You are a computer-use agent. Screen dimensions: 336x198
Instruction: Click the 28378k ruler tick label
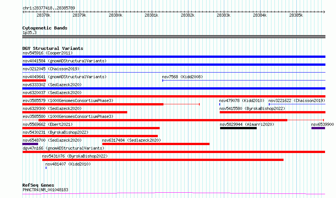coord(43,15)
